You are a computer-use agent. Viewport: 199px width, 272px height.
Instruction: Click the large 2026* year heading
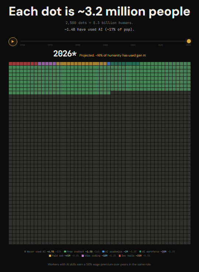tap(65, 54)
